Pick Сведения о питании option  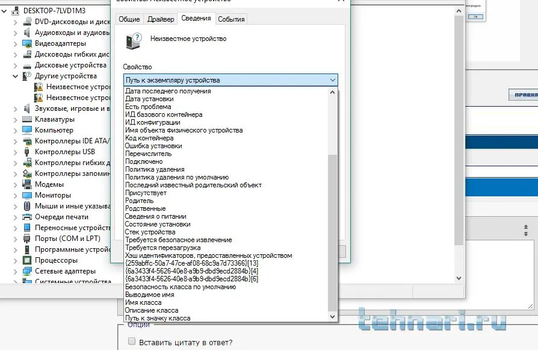[x=226, y=216]
